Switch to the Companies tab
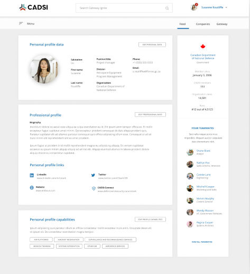This screenshot has width=250, height=274. tap(203, 24)
